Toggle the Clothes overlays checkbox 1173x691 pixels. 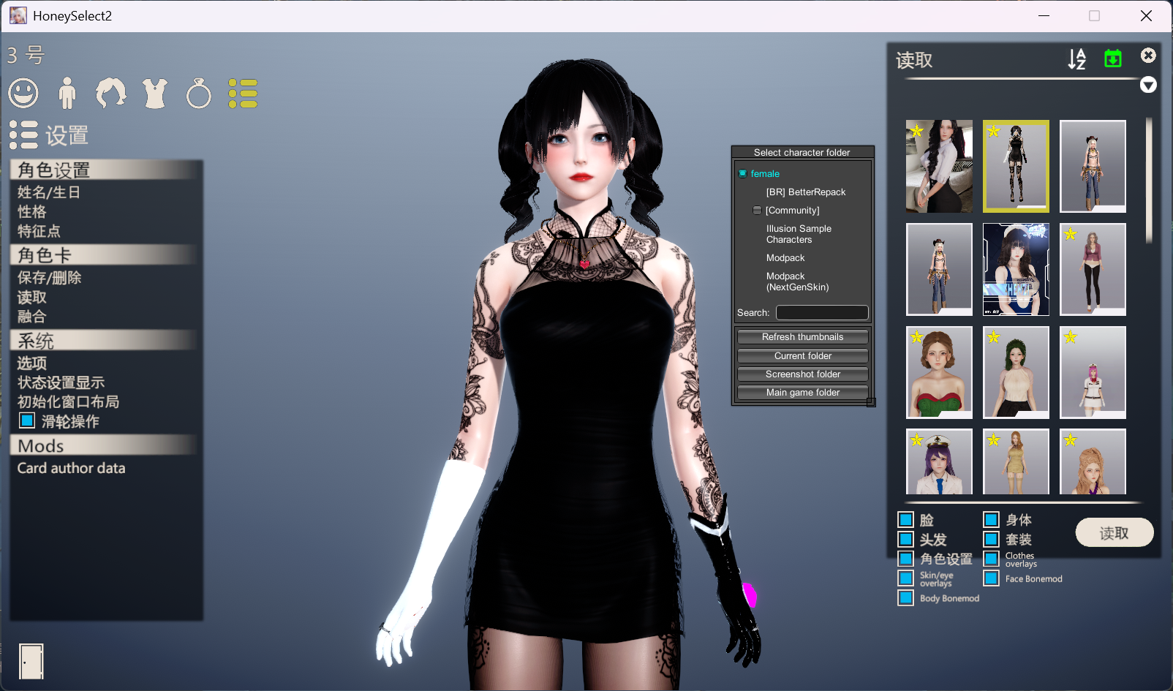(x=992, y=559)
